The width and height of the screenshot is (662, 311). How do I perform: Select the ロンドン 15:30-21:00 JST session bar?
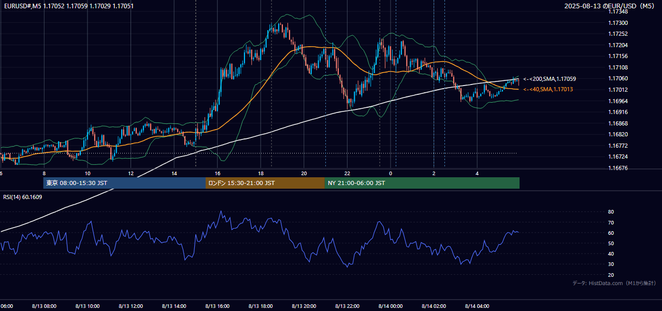pyautogui.click(x=265, y=183)
